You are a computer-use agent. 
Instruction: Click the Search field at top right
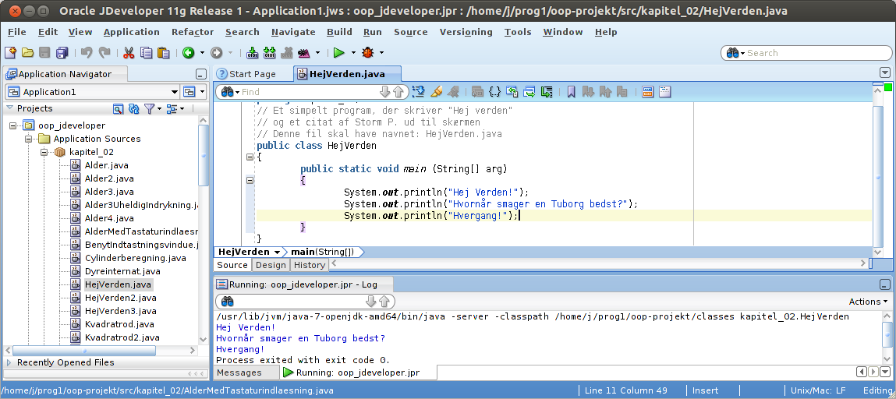(815, 53)
